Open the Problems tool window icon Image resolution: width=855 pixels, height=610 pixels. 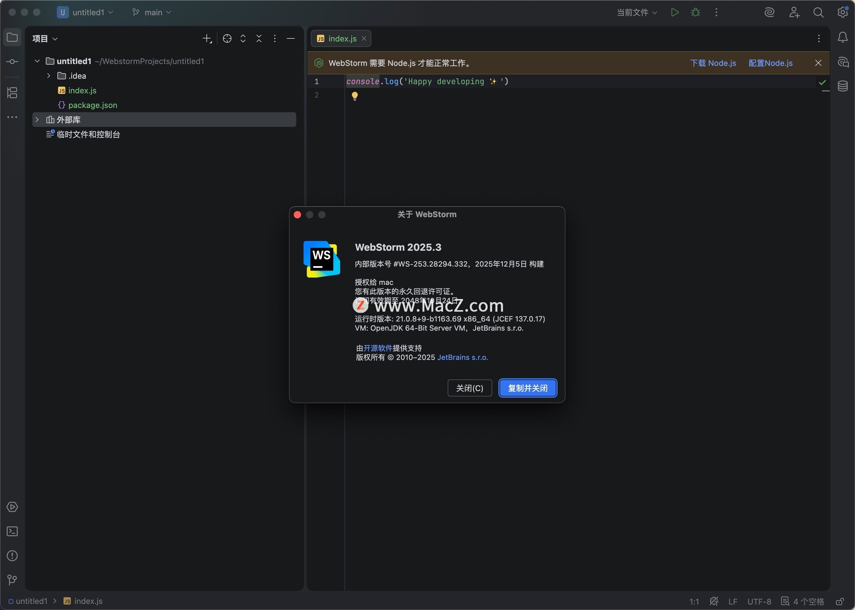click(12, 556)
